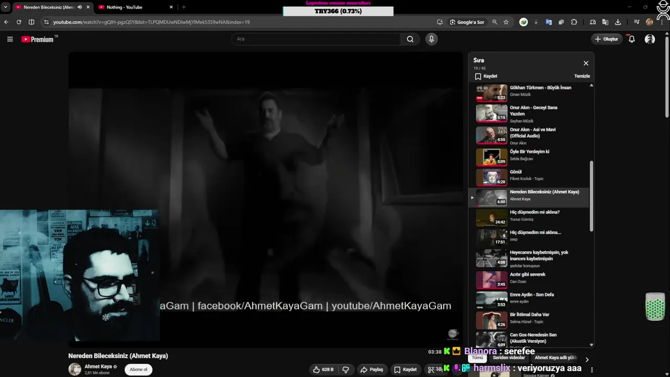Image resolution: width=670 pixels, height=377 pixels.
Task: Click the Paylaş share button
Action: click(x=371, y=370)
